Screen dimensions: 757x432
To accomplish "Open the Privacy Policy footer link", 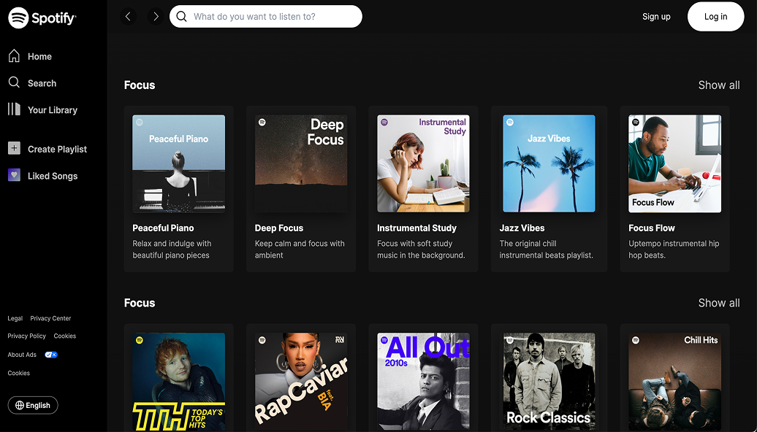I will [x=26, y=336].
